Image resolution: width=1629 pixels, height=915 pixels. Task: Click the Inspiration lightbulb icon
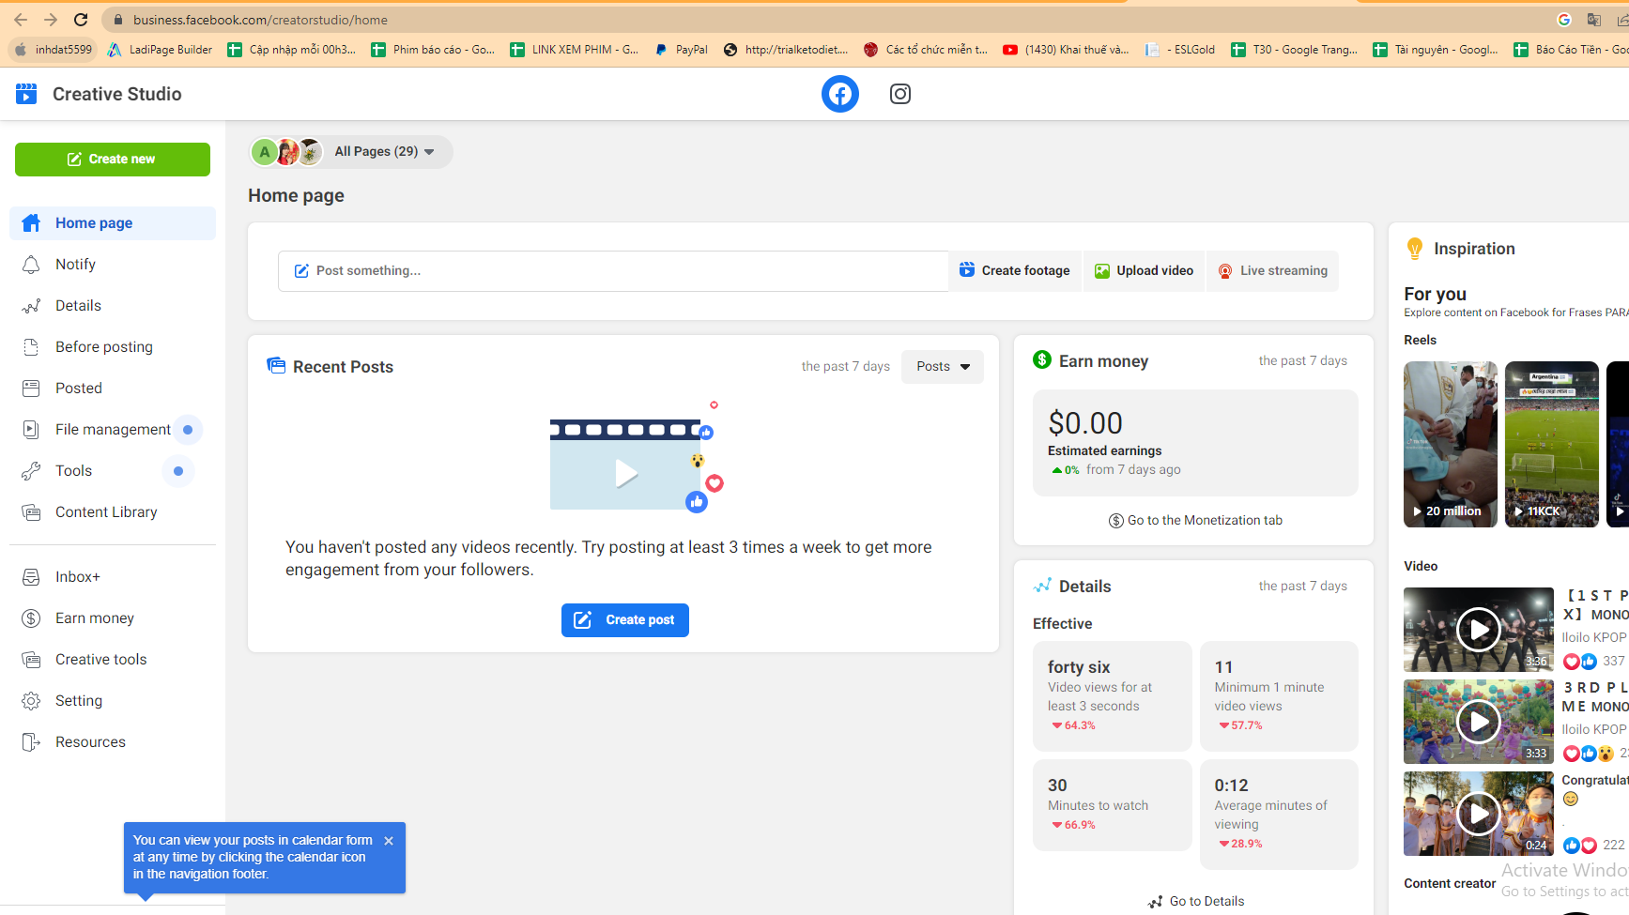(1415, 249)
